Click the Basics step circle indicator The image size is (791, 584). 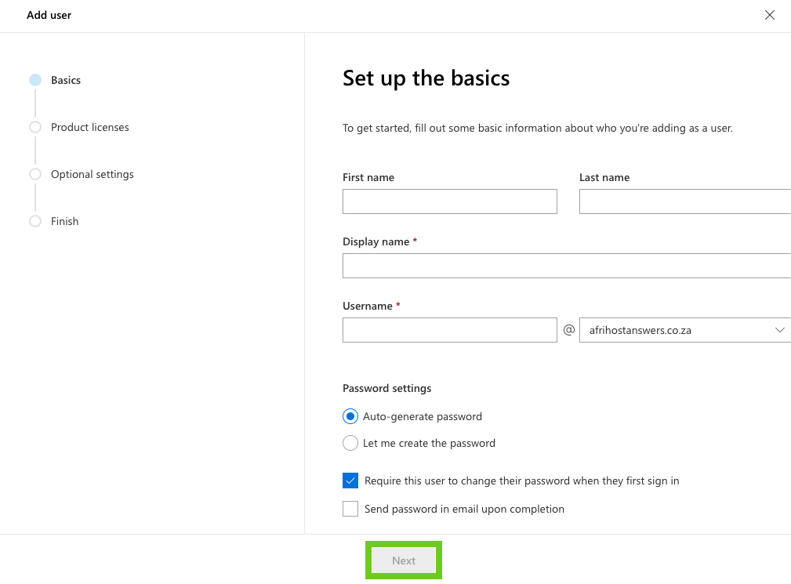coord(35,80)
